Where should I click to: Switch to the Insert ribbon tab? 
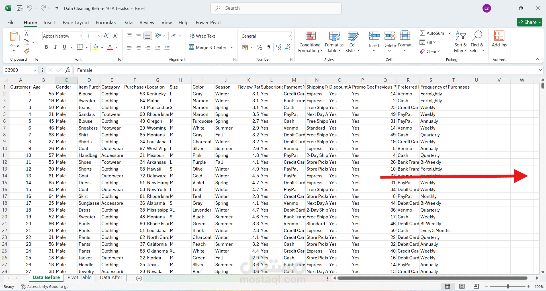(50, 22)
